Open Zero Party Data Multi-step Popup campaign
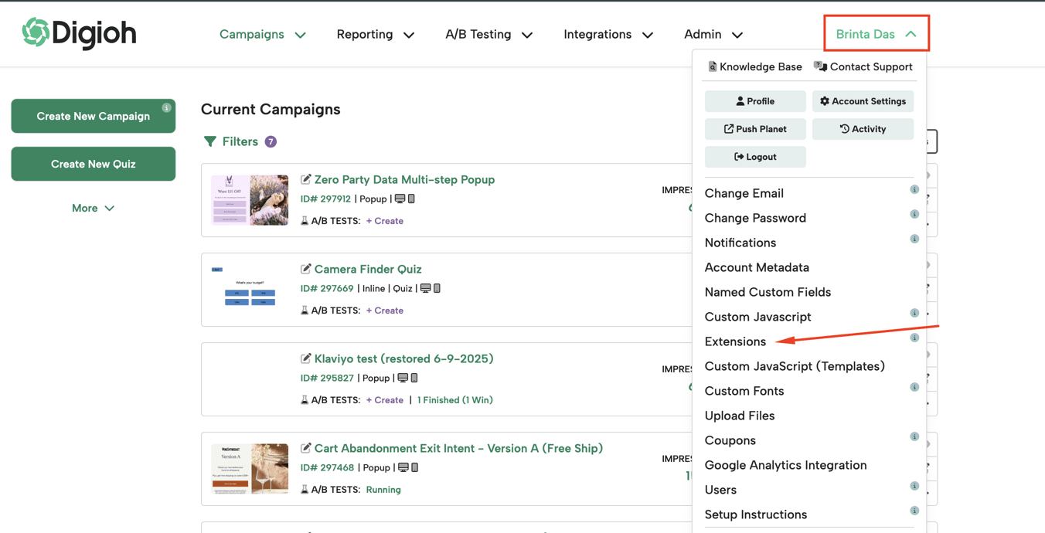 point(404,179)
